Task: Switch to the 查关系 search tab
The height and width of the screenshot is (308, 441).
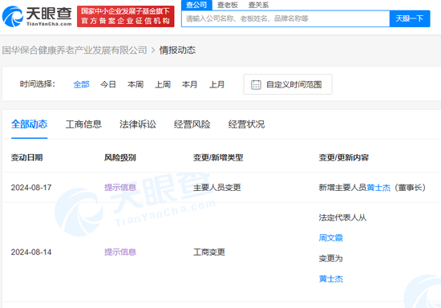Action: [258, 5]
